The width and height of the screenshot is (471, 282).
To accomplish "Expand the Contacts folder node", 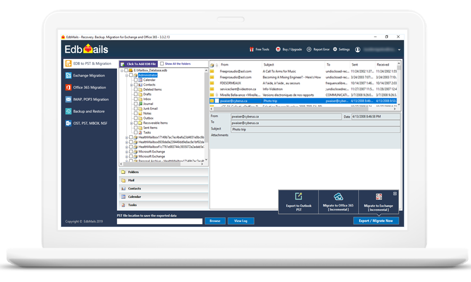I will coord(131,85).
